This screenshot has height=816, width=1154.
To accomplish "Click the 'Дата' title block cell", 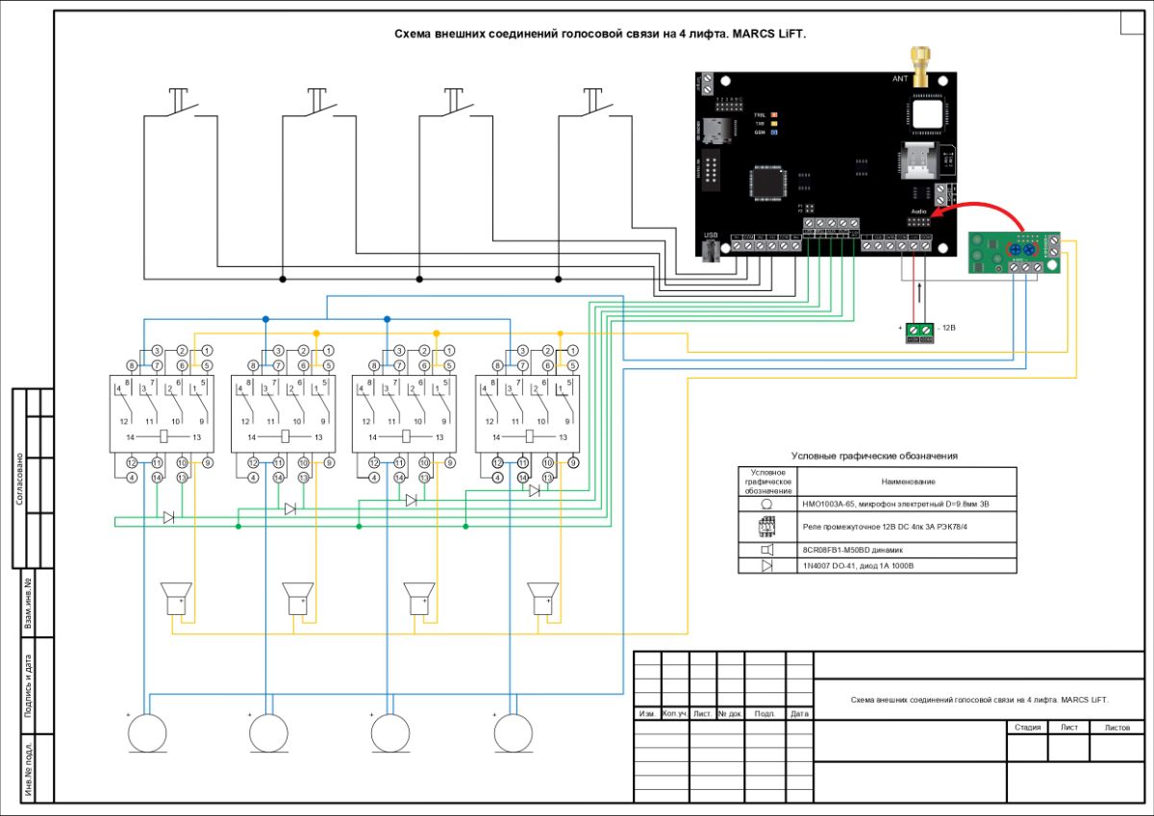I will click(799, 714).
